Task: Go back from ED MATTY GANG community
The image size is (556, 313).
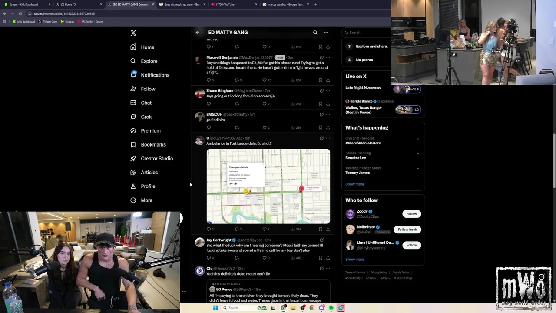Action: [198, 32]
